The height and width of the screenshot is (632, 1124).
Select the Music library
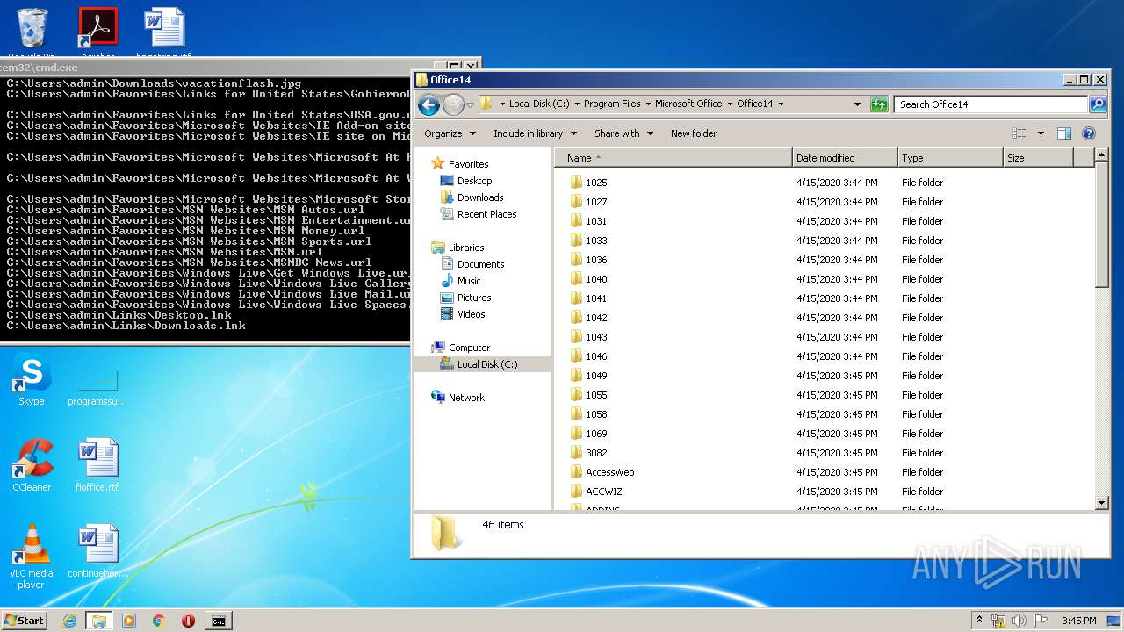pos(469,281)
